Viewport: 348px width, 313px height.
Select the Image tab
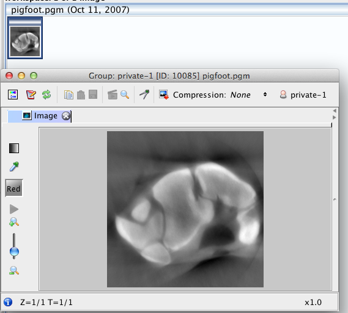(x=39, y=116)
